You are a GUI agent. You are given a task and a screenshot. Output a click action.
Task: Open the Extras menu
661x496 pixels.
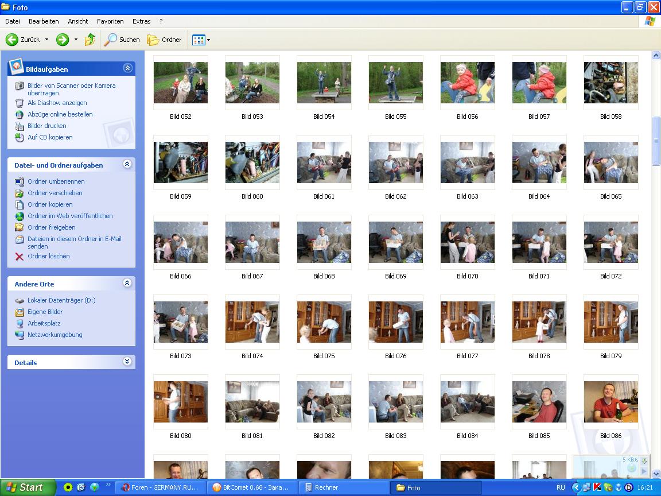point(142,21)
